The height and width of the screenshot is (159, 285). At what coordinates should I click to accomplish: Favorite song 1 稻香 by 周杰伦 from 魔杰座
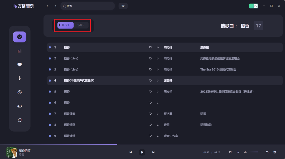[150, 47]
